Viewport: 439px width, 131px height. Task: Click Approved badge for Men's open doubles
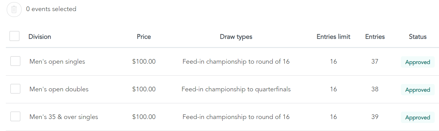click(418, 90)
